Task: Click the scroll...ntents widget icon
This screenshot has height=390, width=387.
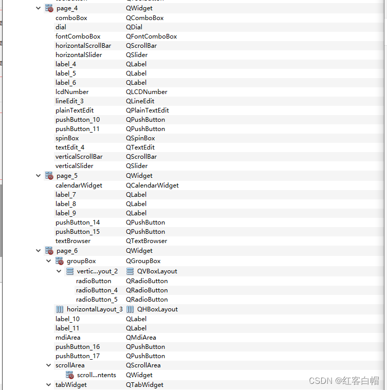Action: 70,375
